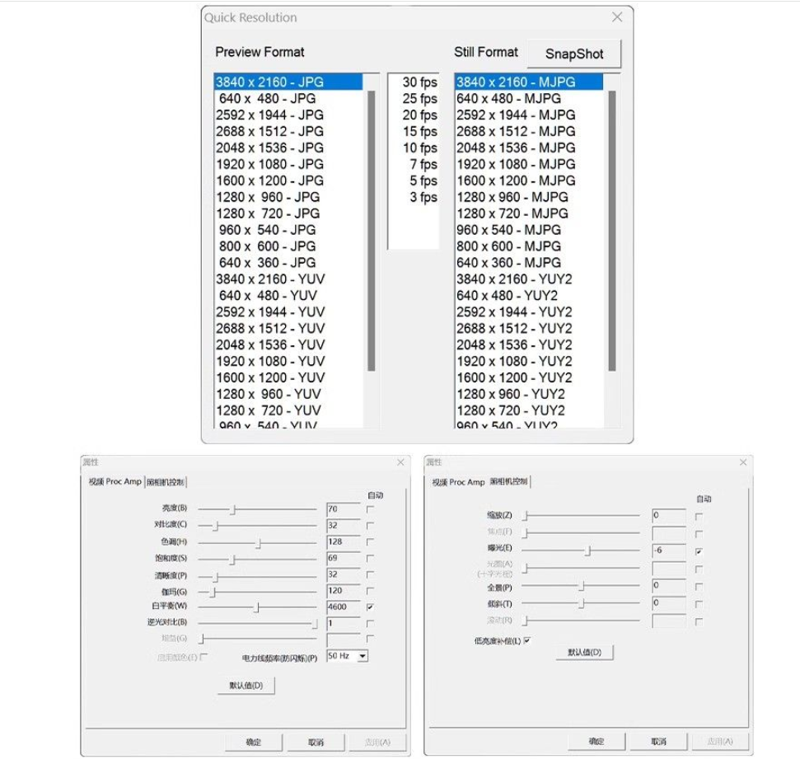Select 3840 x 2160 - YUV preview format
The height and width of the screenshot is (759, 800).
coord(288,279)
